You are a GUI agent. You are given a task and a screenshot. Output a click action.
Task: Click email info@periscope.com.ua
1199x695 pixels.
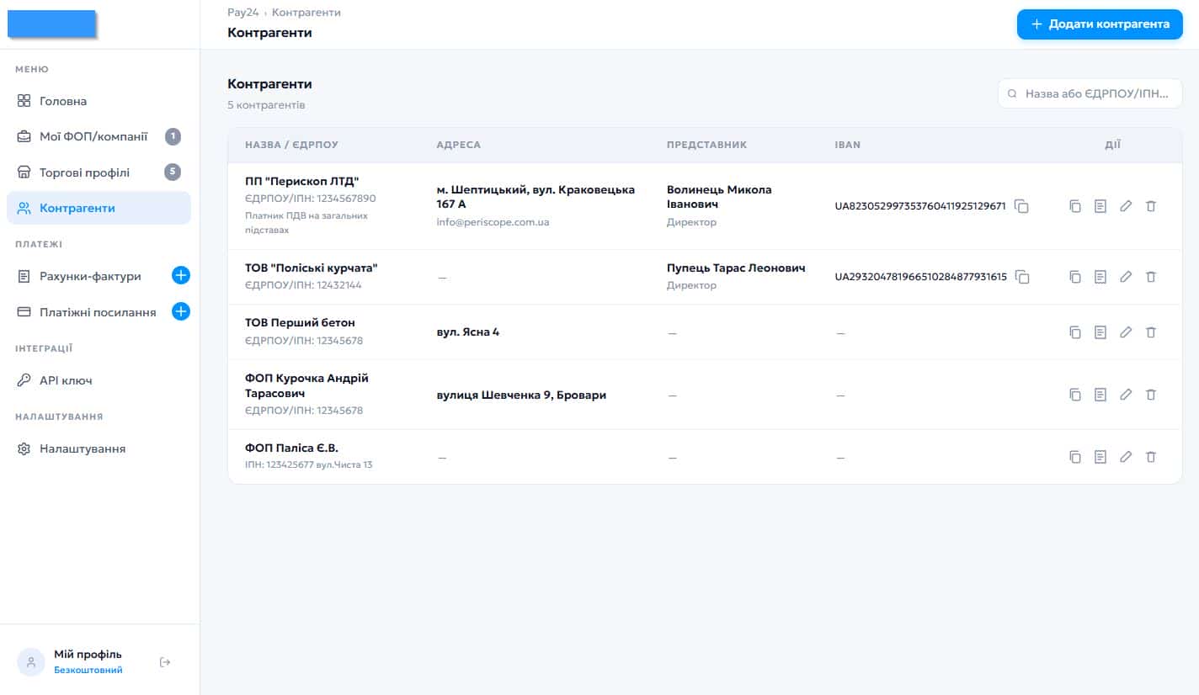[x=493, y=222]
